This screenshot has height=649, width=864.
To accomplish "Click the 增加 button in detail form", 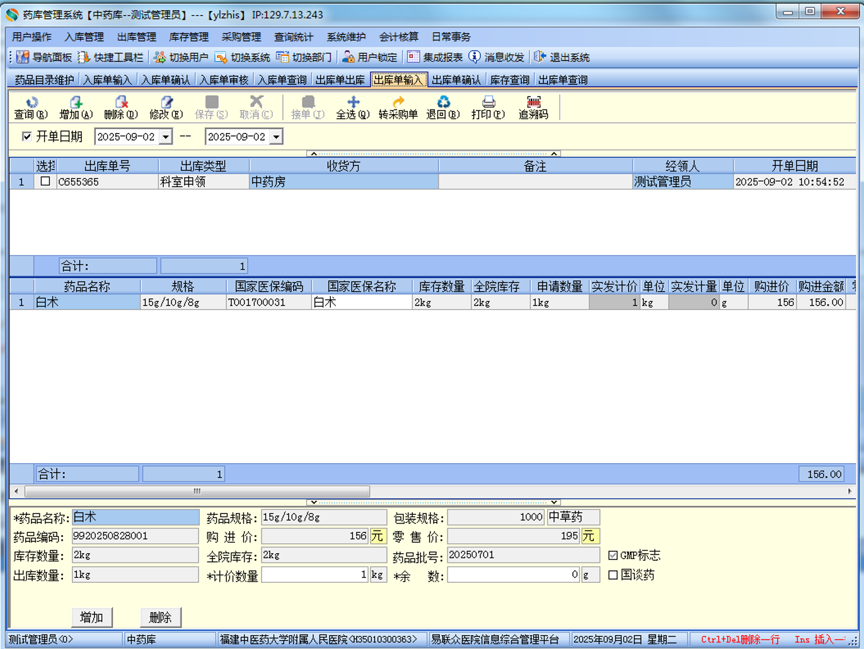I will pyautogui.click(x=92, y=617).
